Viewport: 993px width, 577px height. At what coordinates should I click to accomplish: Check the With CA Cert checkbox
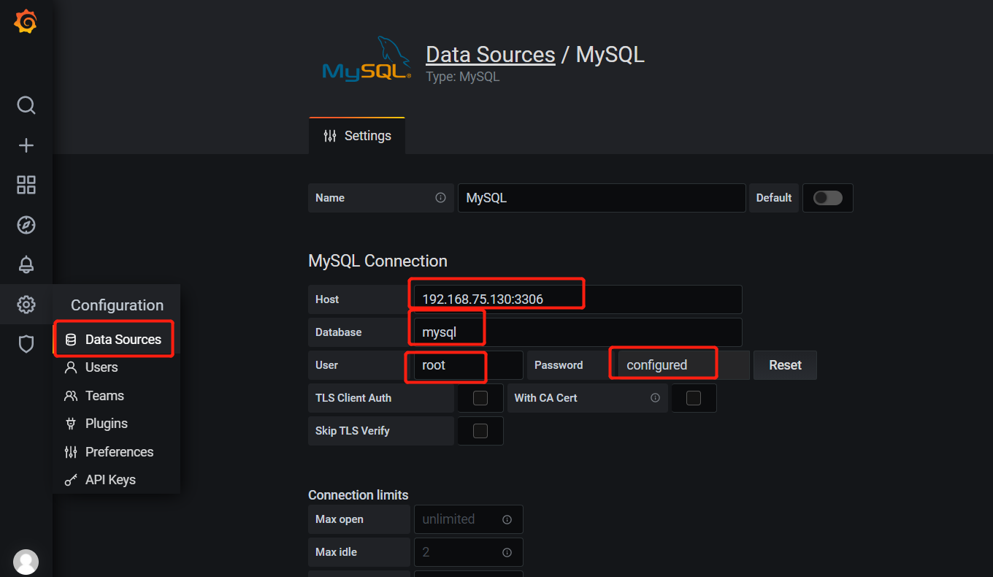pyautogui.click(x=694, y=398)
